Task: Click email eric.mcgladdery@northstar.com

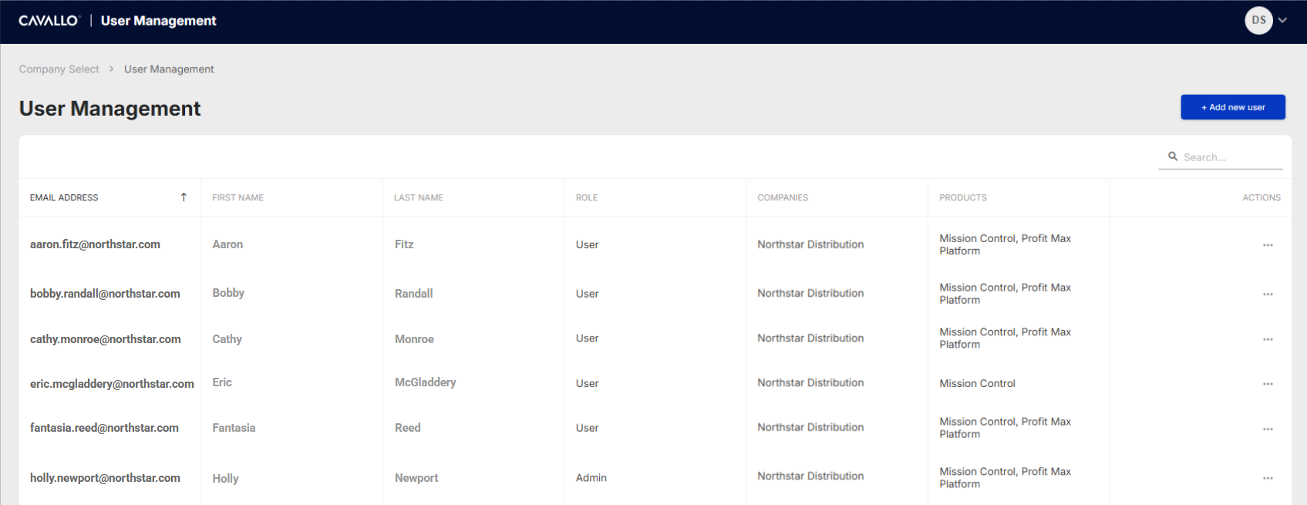Action: tap(112, 384)
